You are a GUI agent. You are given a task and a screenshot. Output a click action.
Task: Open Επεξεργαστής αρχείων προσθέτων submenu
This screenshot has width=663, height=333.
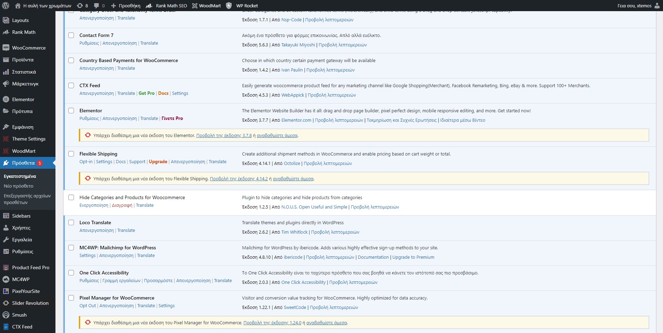tap(27, 199)
